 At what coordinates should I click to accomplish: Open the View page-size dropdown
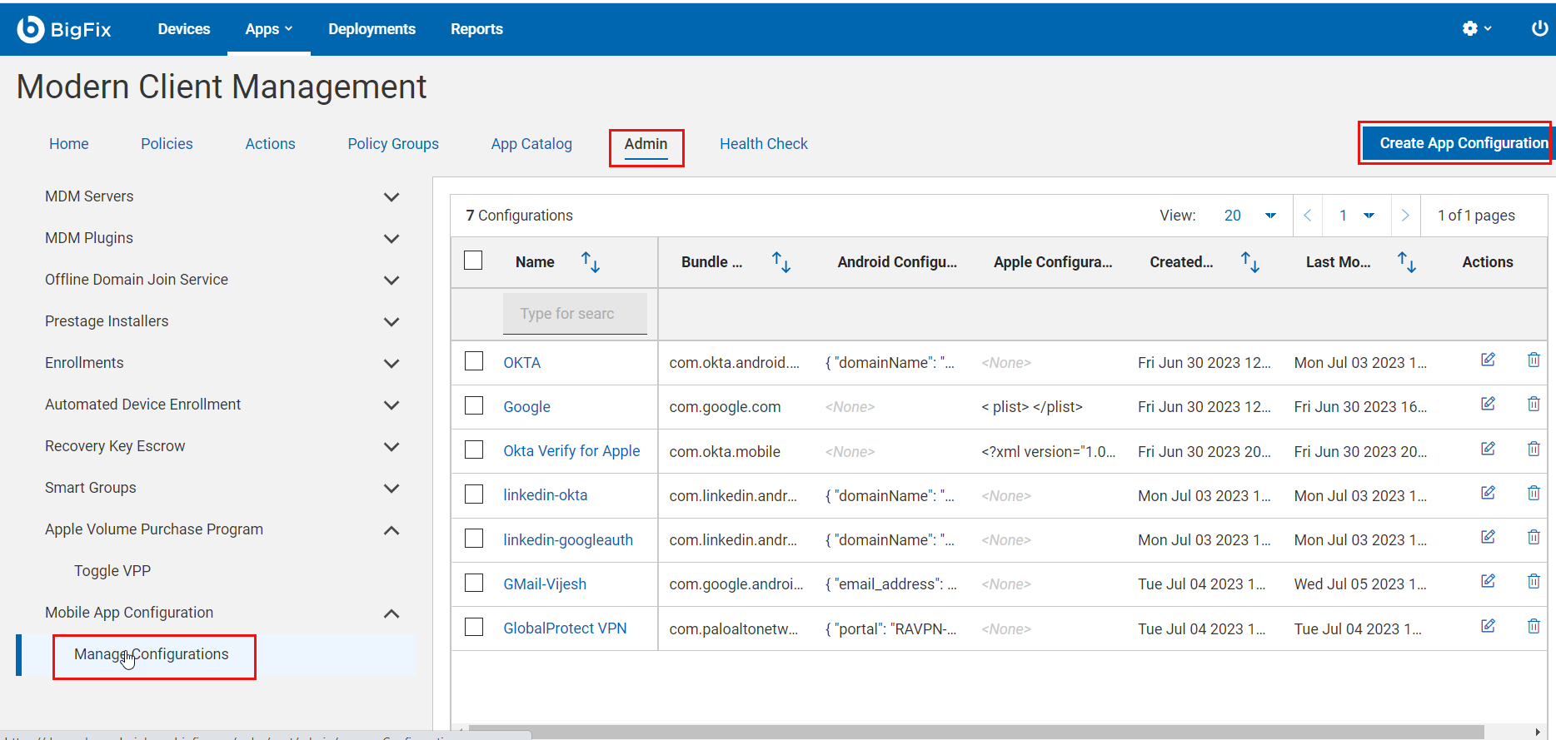1249,216
